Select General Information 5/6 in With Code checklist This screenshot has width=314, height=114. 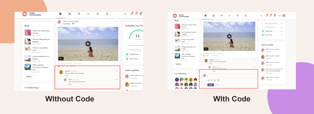point(272,23)
